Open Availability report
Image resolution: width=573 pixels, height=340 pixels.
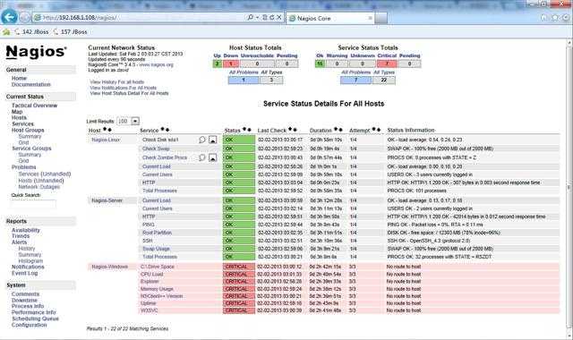tap(26, 230)
